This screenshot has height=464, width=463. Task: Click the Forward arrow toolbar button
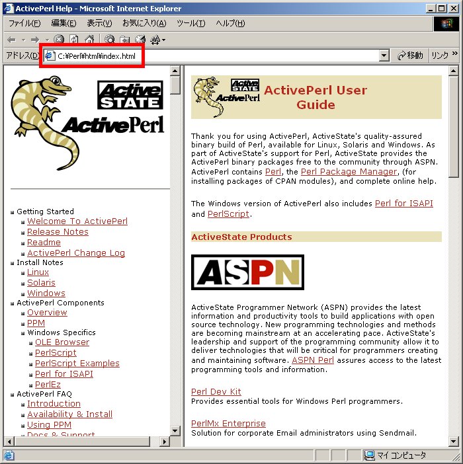click(x=35, y=40)
